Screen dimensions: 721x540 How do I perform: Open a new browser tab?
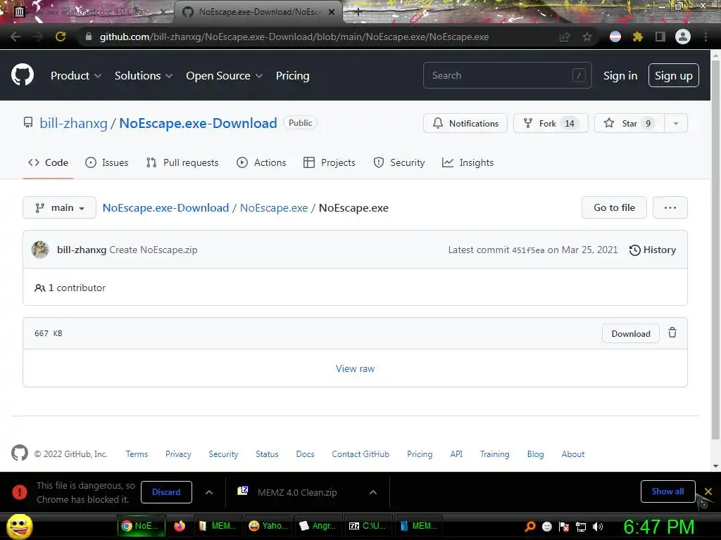coord(358,13)
